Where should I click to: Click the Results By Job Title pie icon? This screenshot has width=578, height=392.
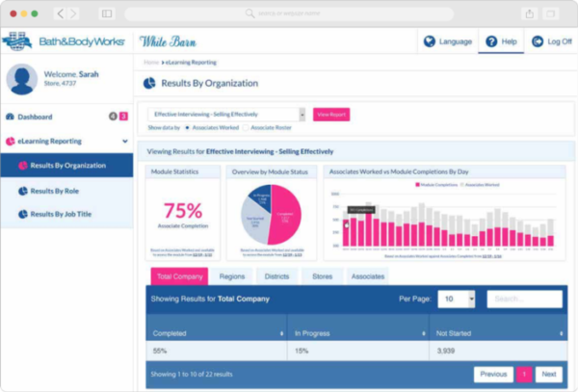(23, 214)
